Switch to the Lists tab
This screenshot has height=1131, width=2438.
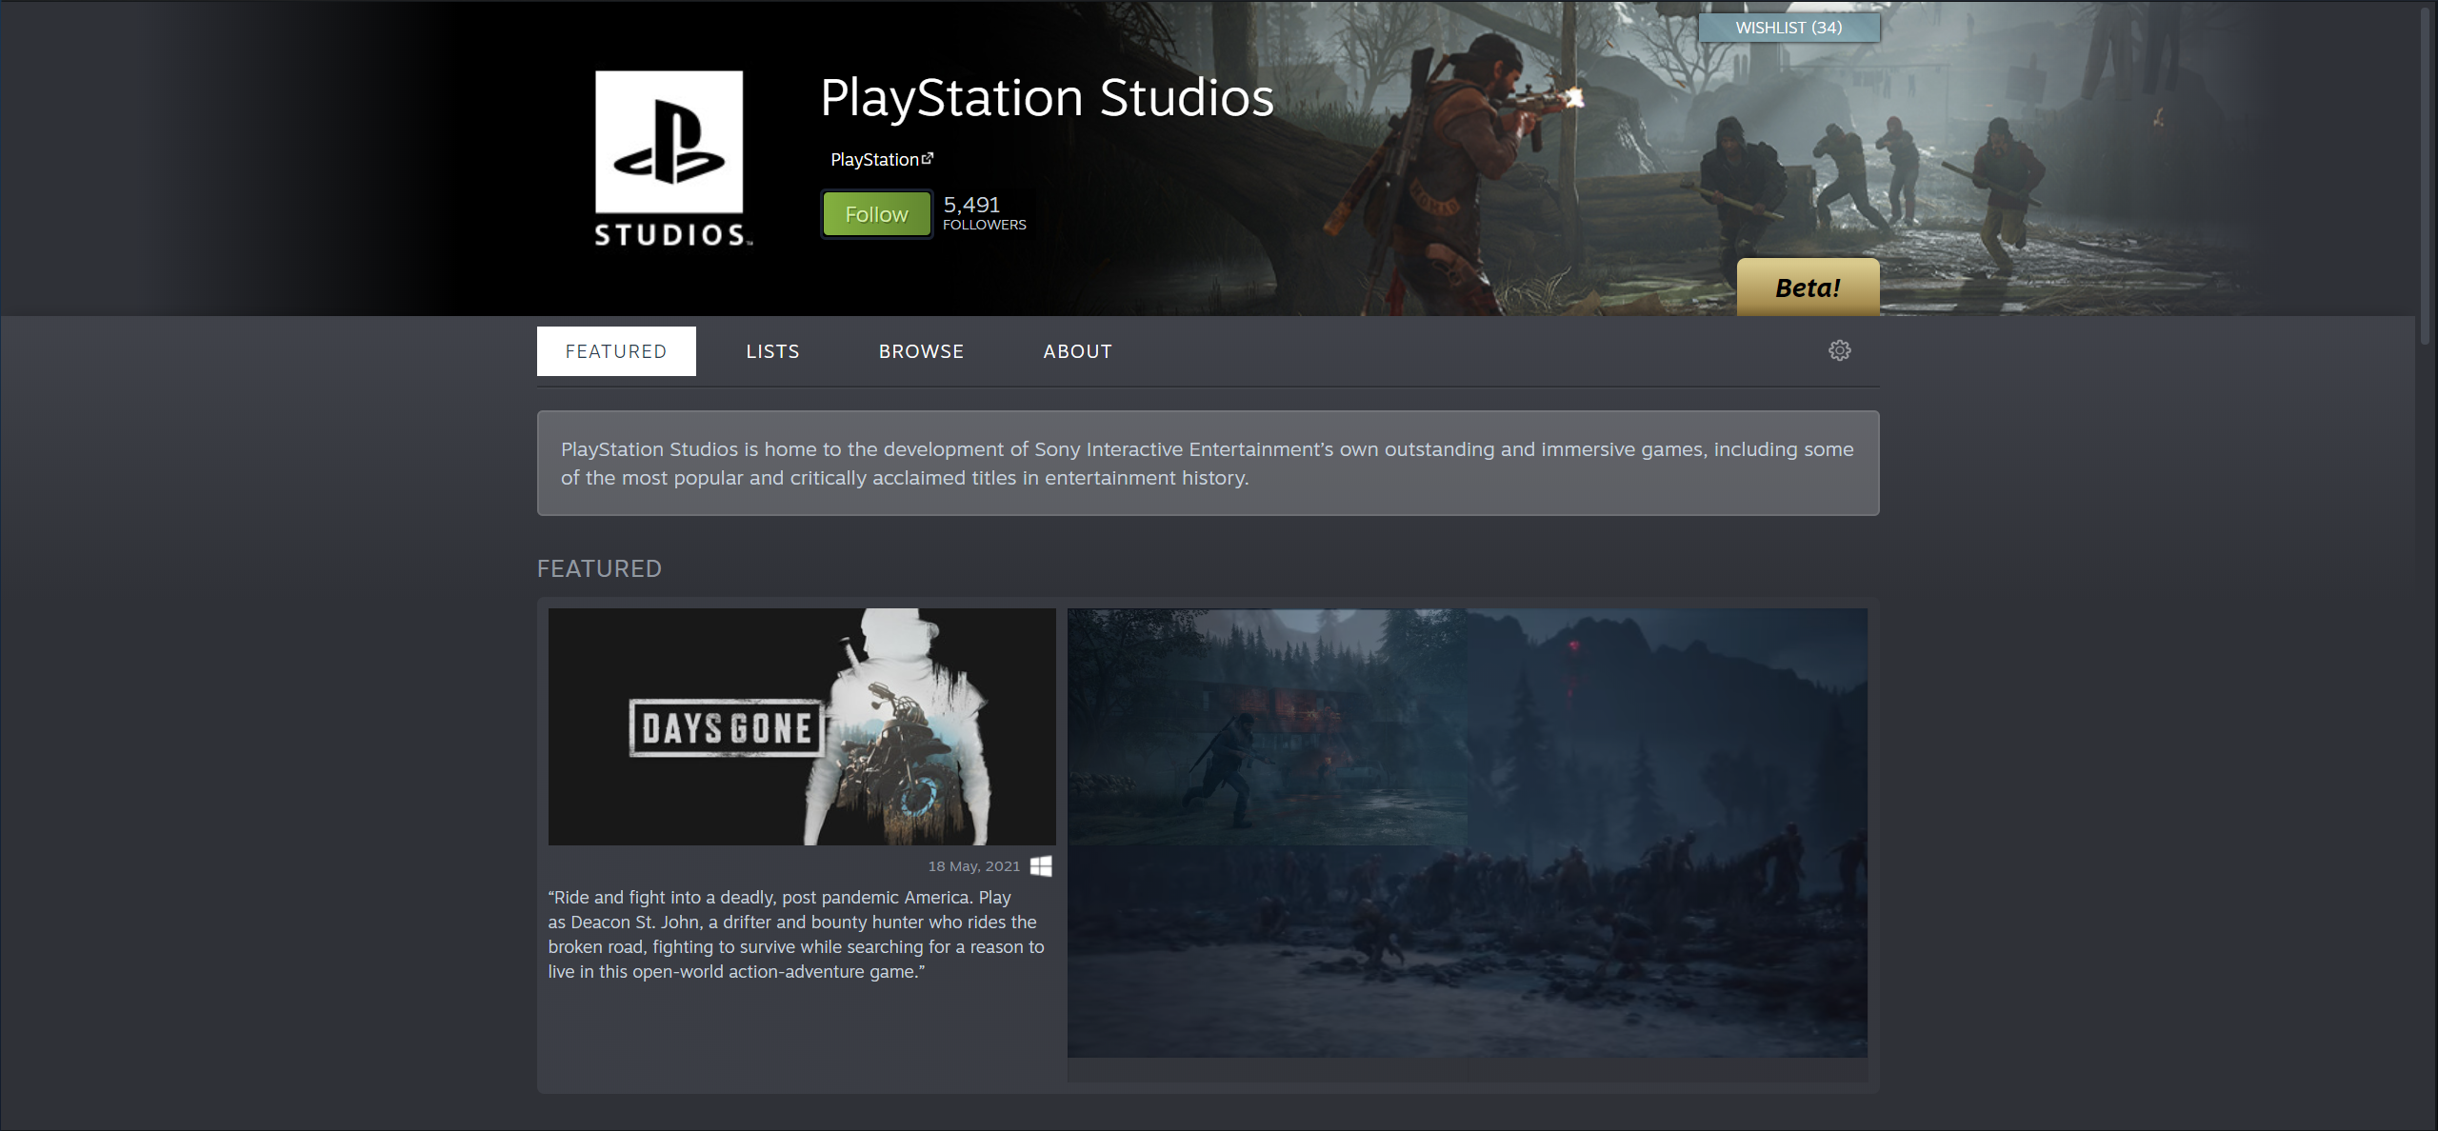772,351
